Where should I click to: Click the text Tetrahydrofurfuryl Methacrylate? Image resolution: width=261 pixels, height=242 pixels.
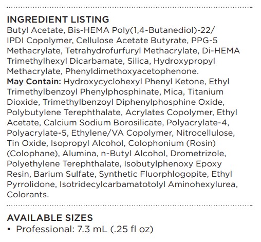click(133, 51)
